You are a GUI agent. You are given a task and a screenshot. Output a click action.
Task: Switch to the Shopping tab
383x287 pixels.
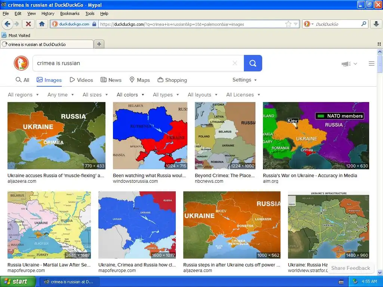click(x=172, y=80)
